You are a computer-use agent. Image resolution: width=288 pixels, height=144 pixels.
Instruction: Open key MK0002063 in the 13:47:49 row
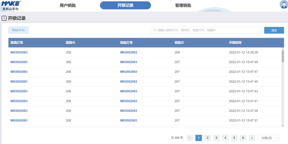[129, 62]
